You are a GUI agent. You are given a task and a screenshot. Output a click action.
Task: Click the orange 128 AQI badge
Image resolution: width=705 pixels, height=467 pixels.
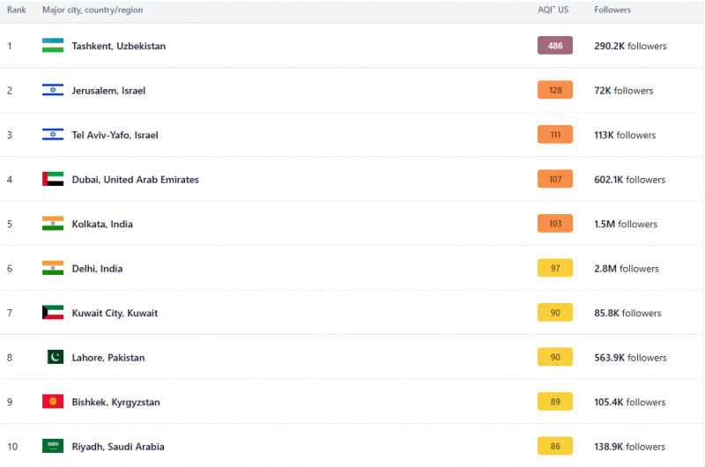click(x=555, y=90)
